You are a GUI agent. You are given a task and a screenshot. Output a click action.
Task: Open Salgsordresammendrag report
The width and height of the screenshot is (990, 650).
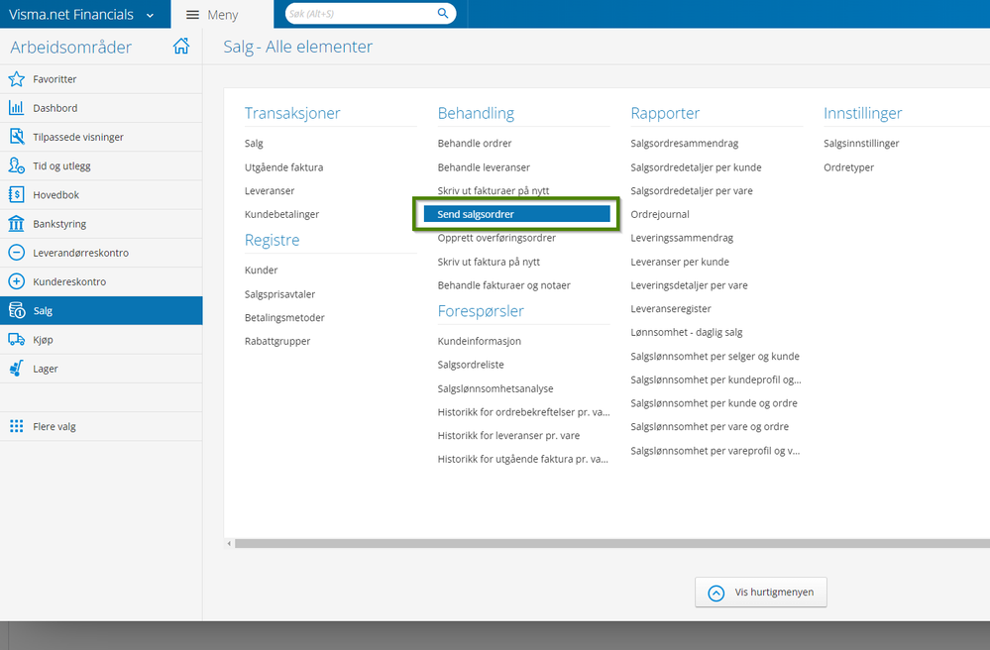684,144
